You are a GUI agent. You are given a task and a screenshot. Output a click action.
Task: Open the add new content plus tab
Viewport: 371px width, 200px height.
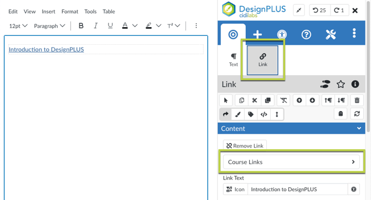pyautogui.click(x=257, y=34)
